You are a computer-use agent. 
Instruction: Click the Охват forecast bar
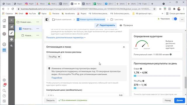tap(157, 76)
